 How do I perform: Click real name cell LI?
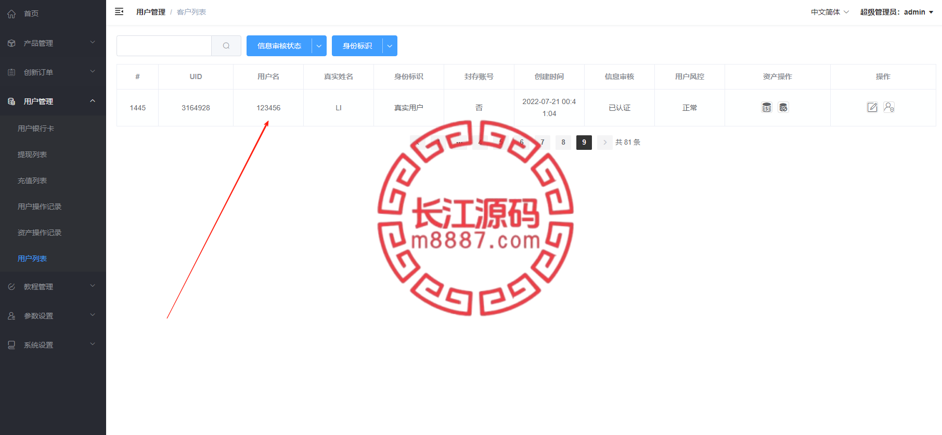339,108
